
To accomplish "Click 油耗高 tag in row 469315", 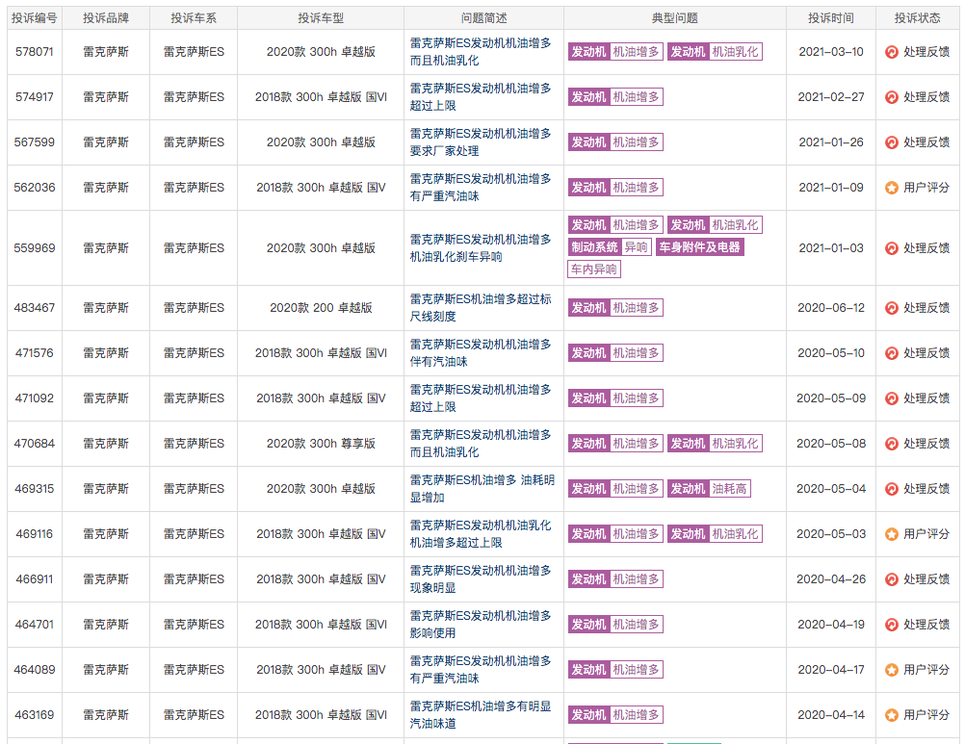I will 709,489.
